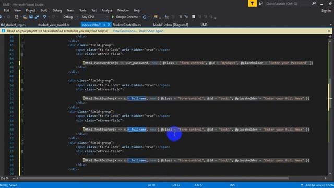Save the current file using the disk icon

tap(31, 17)
